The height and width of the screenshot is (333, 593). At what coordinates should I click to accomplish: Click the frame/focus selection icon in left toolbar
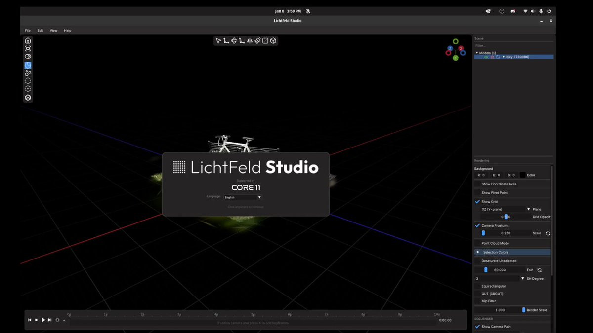28,48
